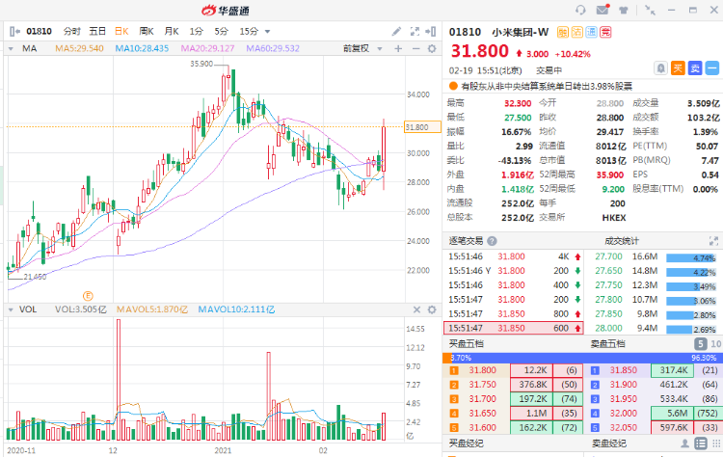This screenshot has width=723, height=457.
Task: Collapse the VOL indicator expander arrow
Action: 11,309
